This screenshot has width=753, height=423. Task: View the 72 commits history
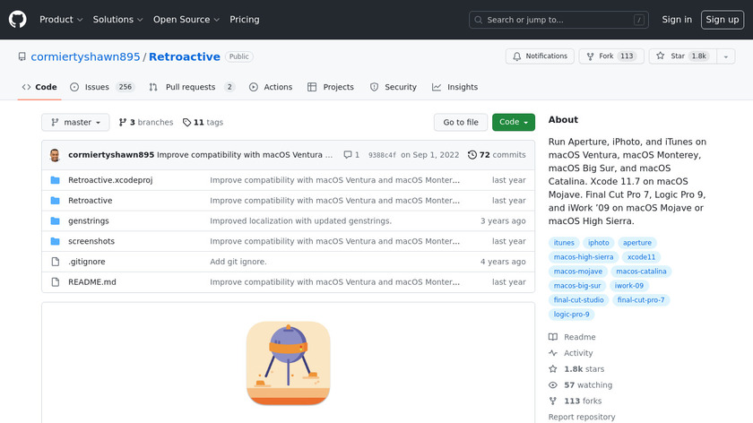tap(497, 155)
